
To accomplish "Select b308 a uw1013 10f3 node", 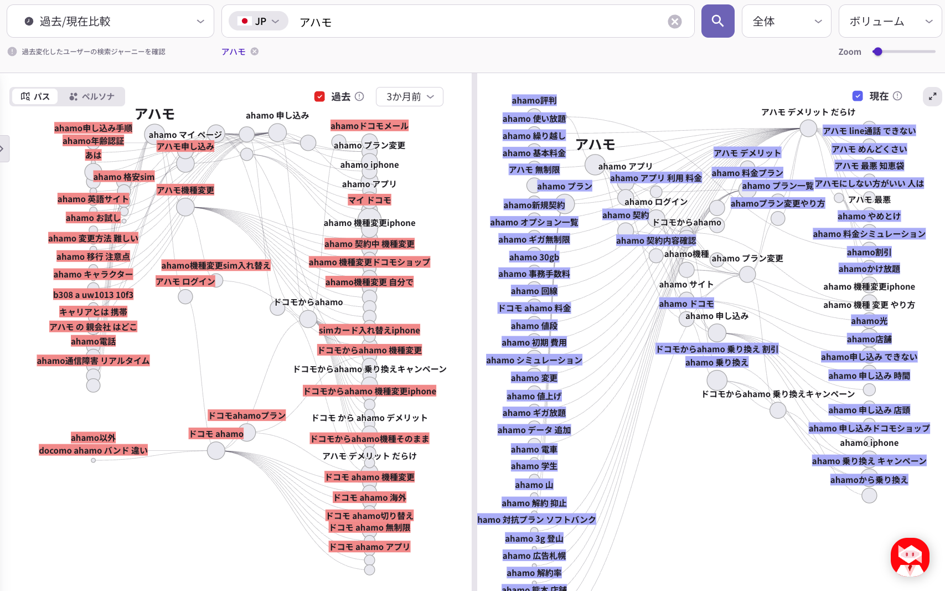I will 93,295.
